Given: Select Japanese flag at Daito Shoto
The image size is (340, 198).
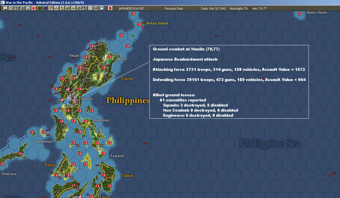Looking at the screenshot, I should pos(300,13).
